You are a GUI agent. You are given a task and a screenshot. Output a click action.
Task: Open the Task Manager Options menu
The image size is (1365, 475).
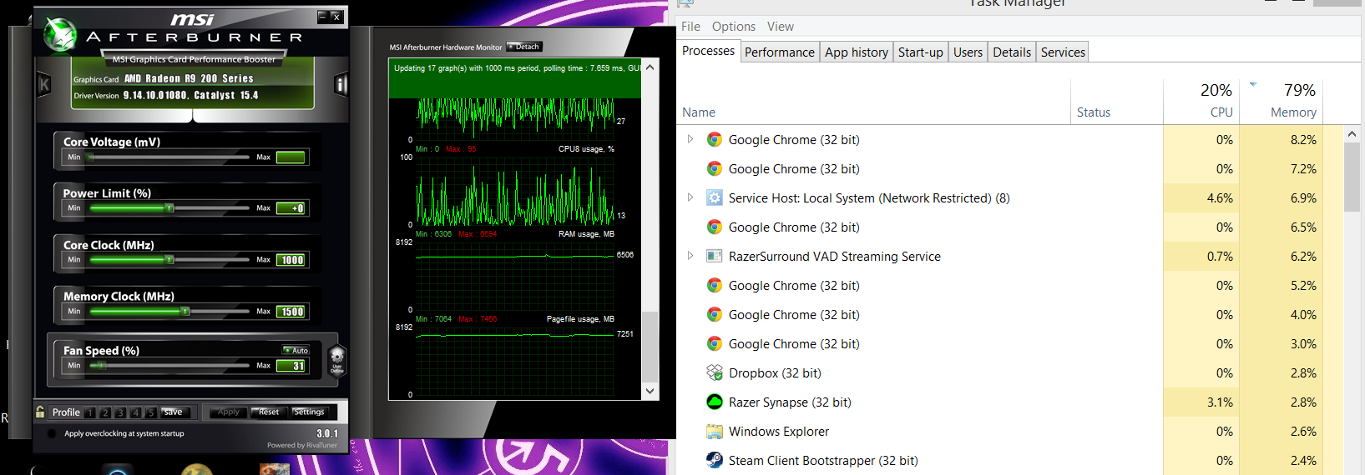(x=734, y=27)
